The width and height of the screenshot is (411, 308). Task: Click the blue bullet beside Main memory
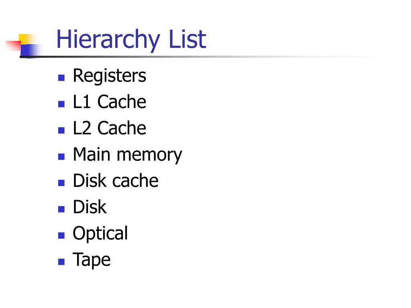tap(61, 157)
